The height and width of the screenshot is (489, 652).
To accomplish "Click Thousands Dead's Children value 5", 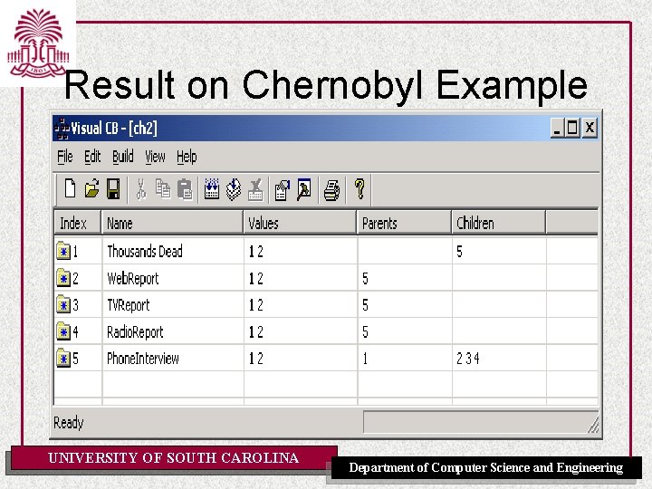I will (459, 251).
